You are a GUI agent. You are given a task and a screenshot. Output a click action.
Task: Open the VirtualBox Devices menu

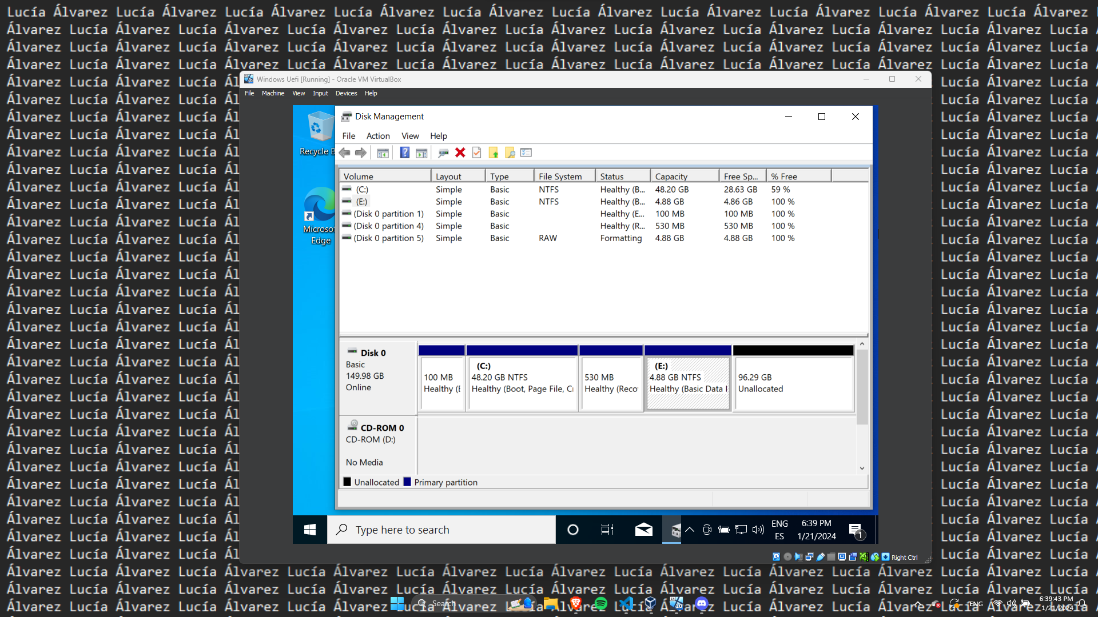[x=346, y=93]
